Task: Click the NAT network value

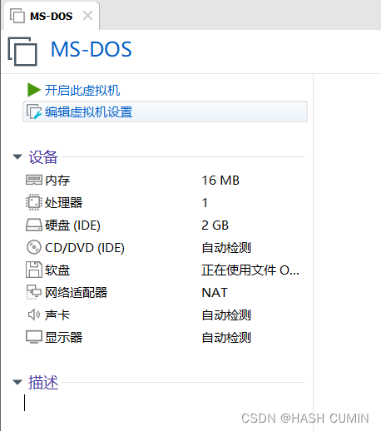Action: tap(215, 293)
